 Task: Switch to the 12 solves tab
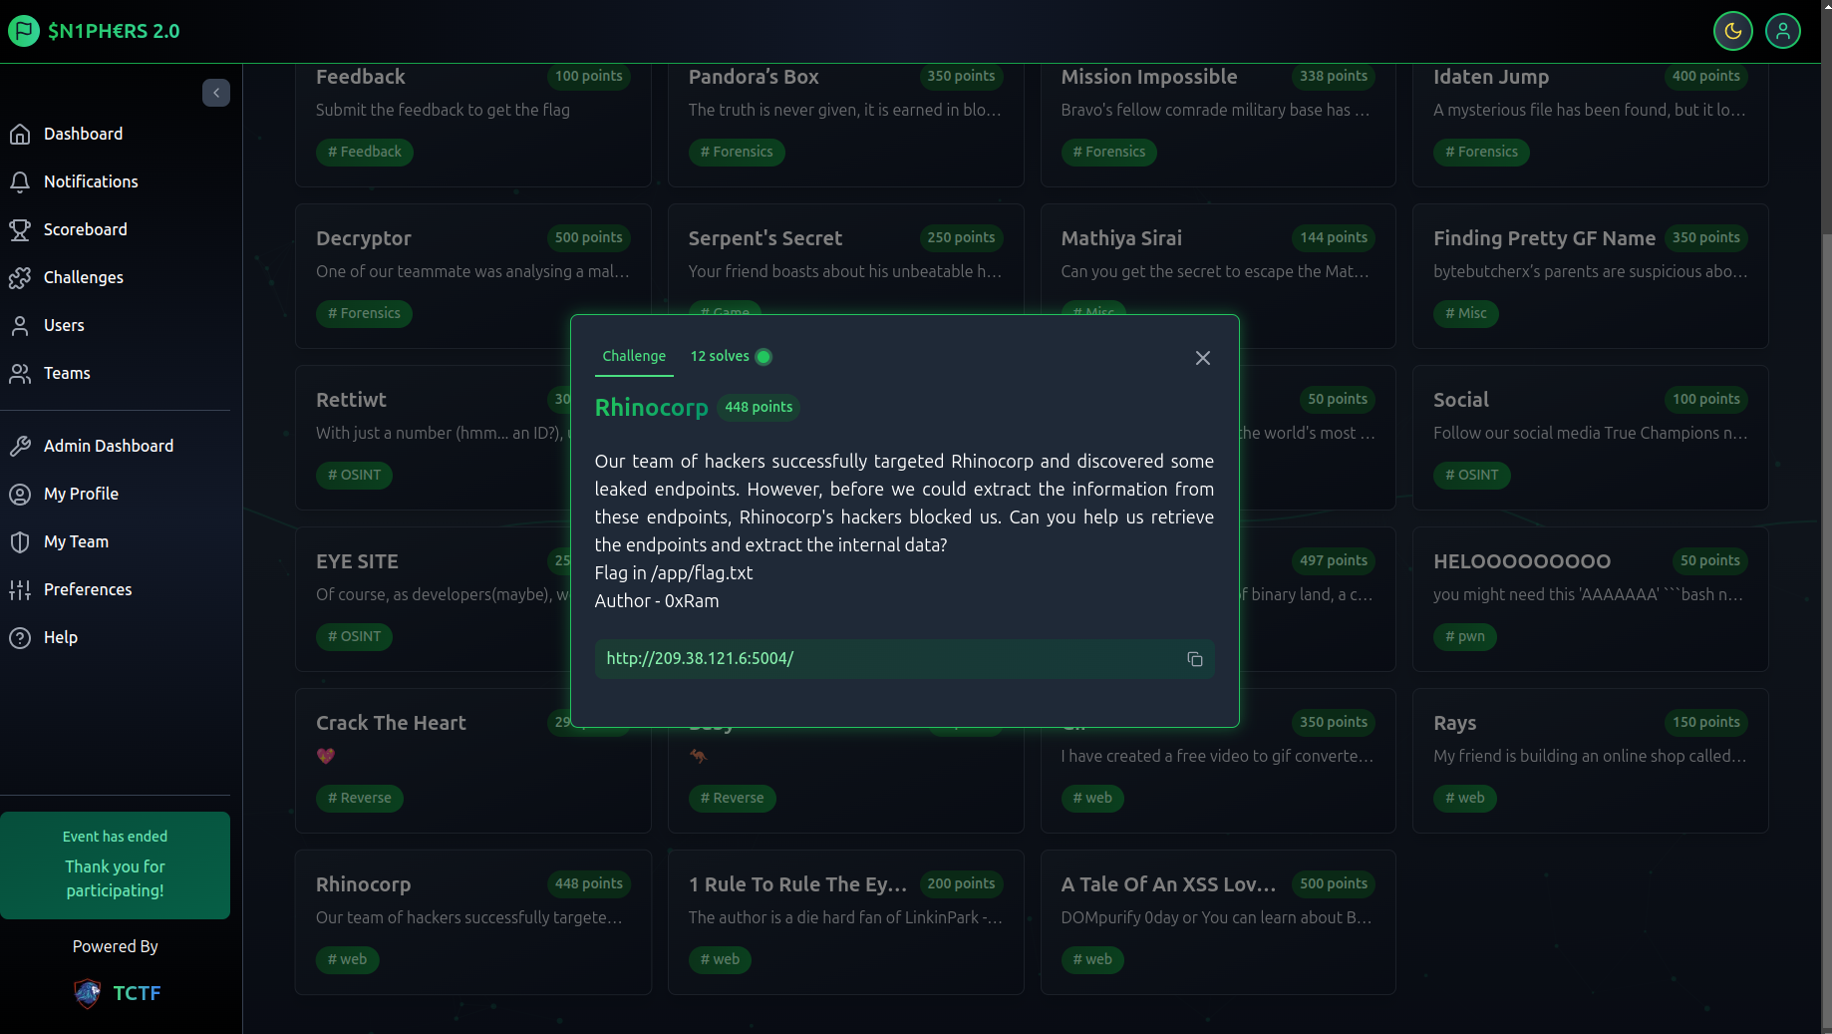tap(720, 356)
